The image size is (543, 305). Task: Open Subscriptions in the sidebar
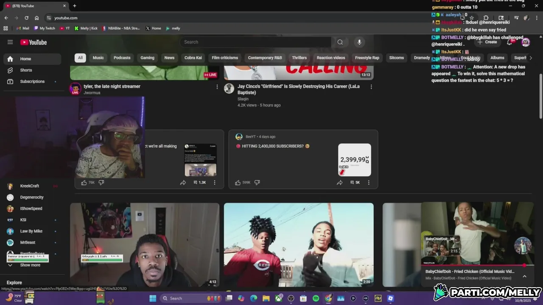32,81
